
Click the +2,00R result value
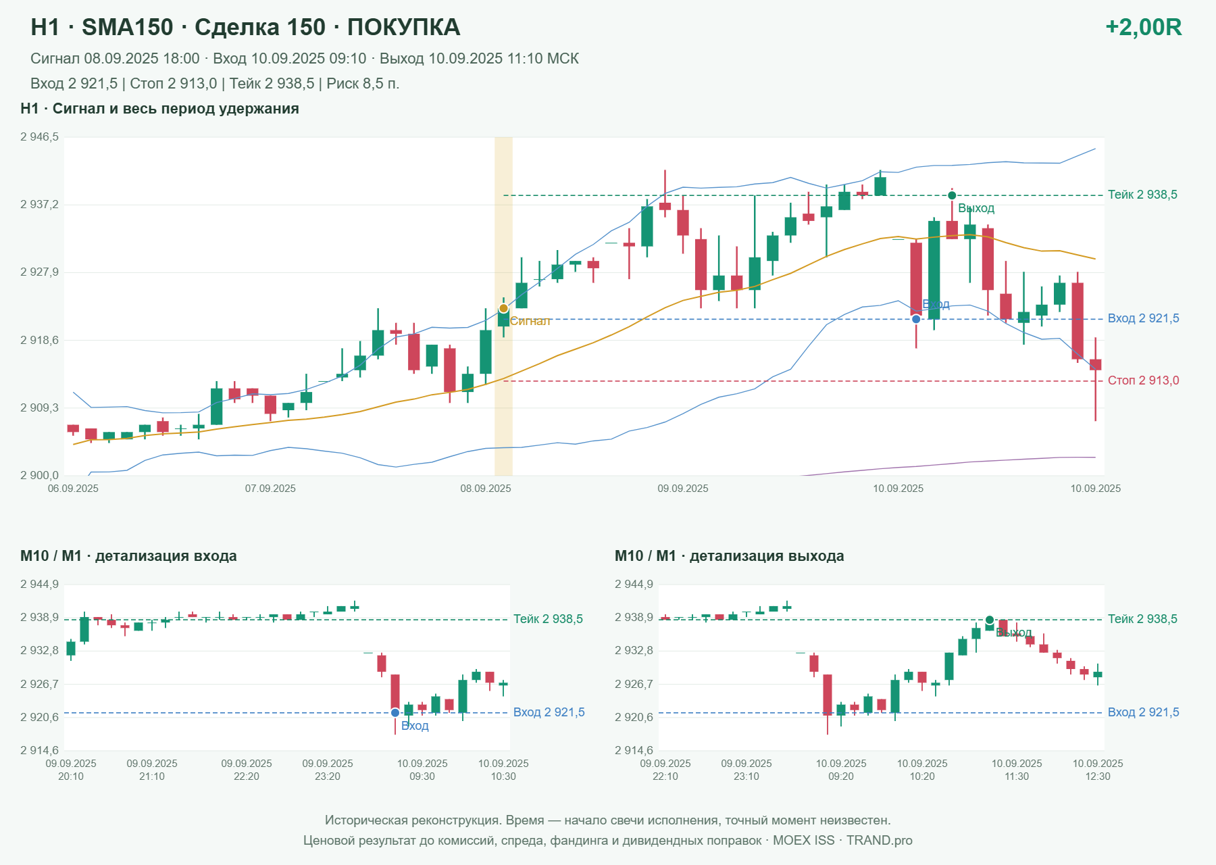coord(1144,27)
